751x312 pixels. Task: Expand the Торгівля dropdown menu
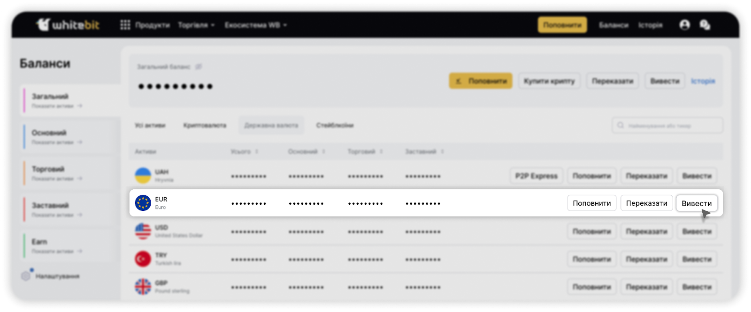tap(196, 25)
